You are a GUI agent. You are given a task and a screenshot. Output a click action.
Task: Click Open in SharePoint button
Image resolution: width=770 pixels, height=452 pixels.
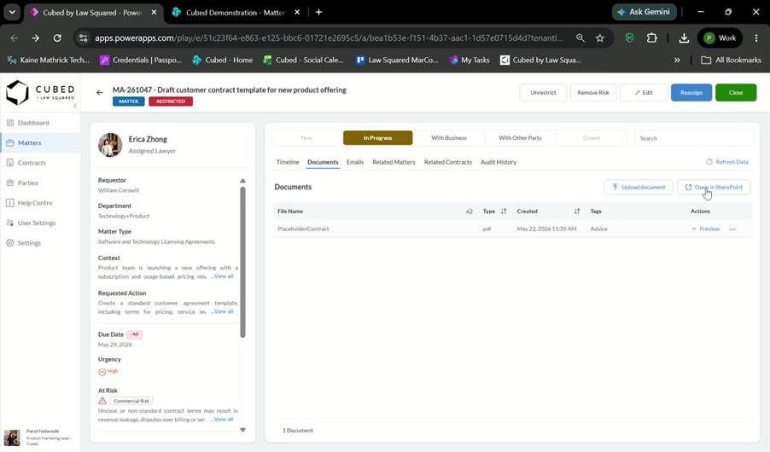click(x=714, y=187)
